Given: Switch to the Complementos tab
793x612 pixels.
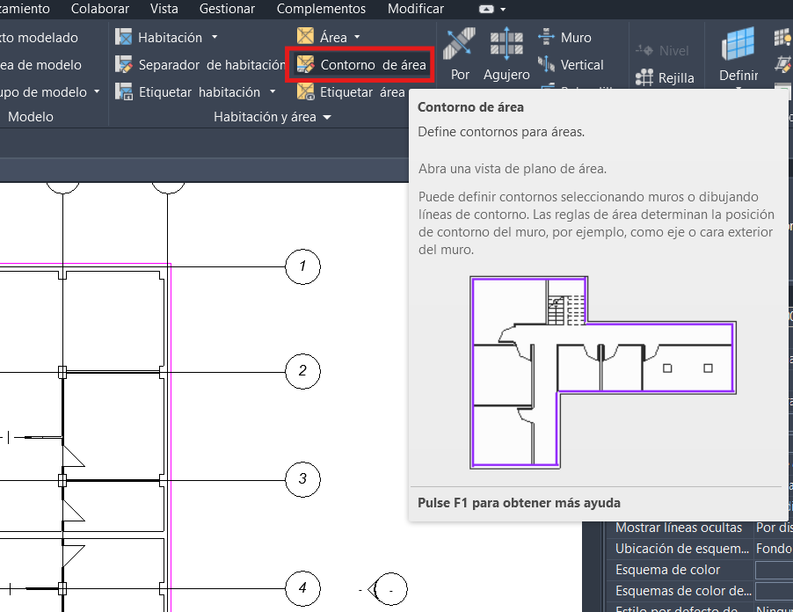Looking at the screenshot, I should click(321, 9).
